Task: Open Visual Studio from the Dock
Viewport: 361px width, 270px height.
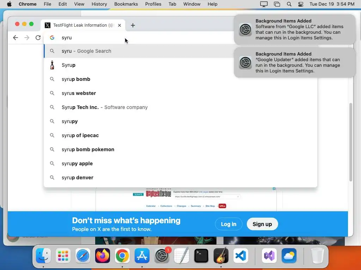Action: [269, 256]
